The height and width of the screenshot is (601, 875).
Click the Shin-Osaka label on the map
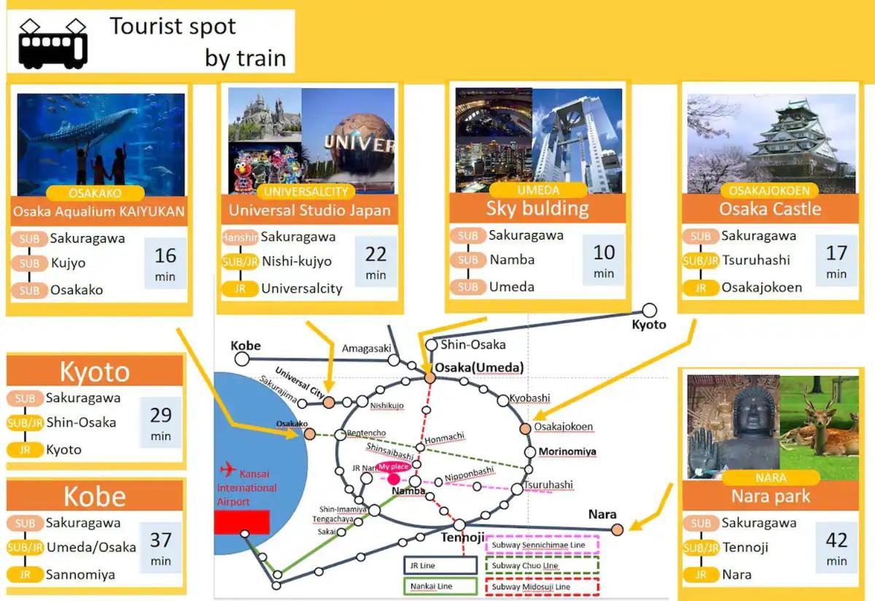pos(472,345)
